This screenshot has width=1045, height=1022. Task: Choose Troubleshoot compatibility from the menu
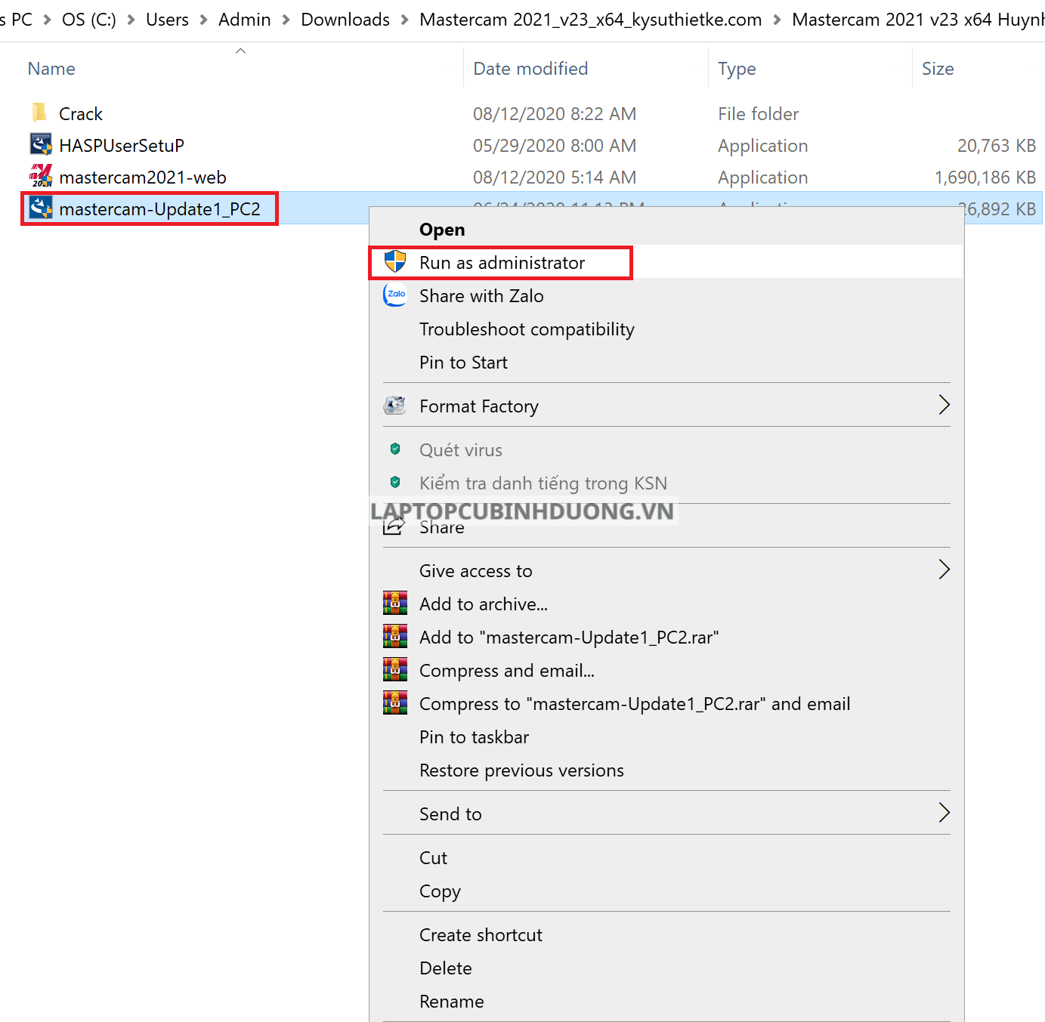click(527, 329)
